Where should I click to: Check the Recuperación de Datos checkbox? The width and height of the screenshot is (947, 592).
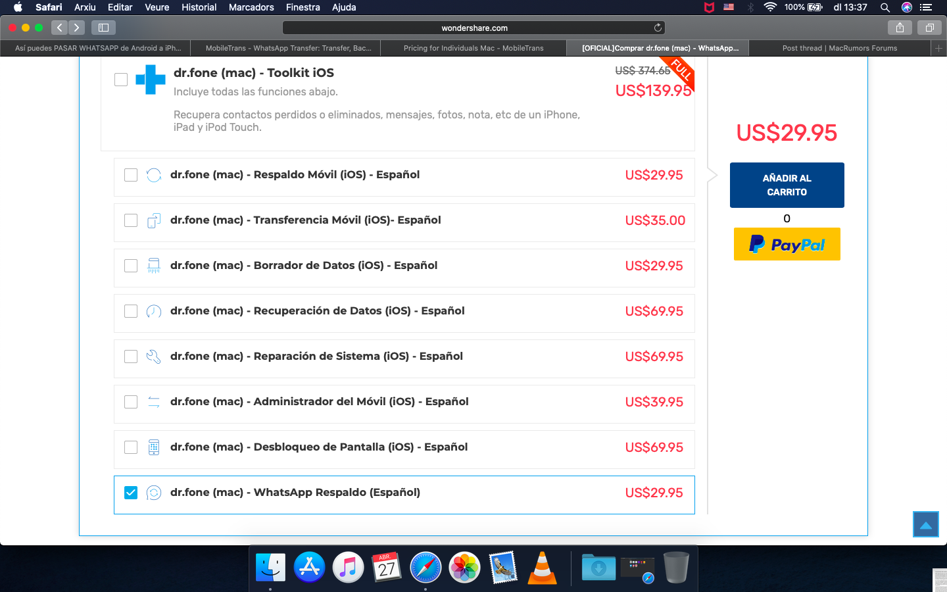[x=131, y=311]
